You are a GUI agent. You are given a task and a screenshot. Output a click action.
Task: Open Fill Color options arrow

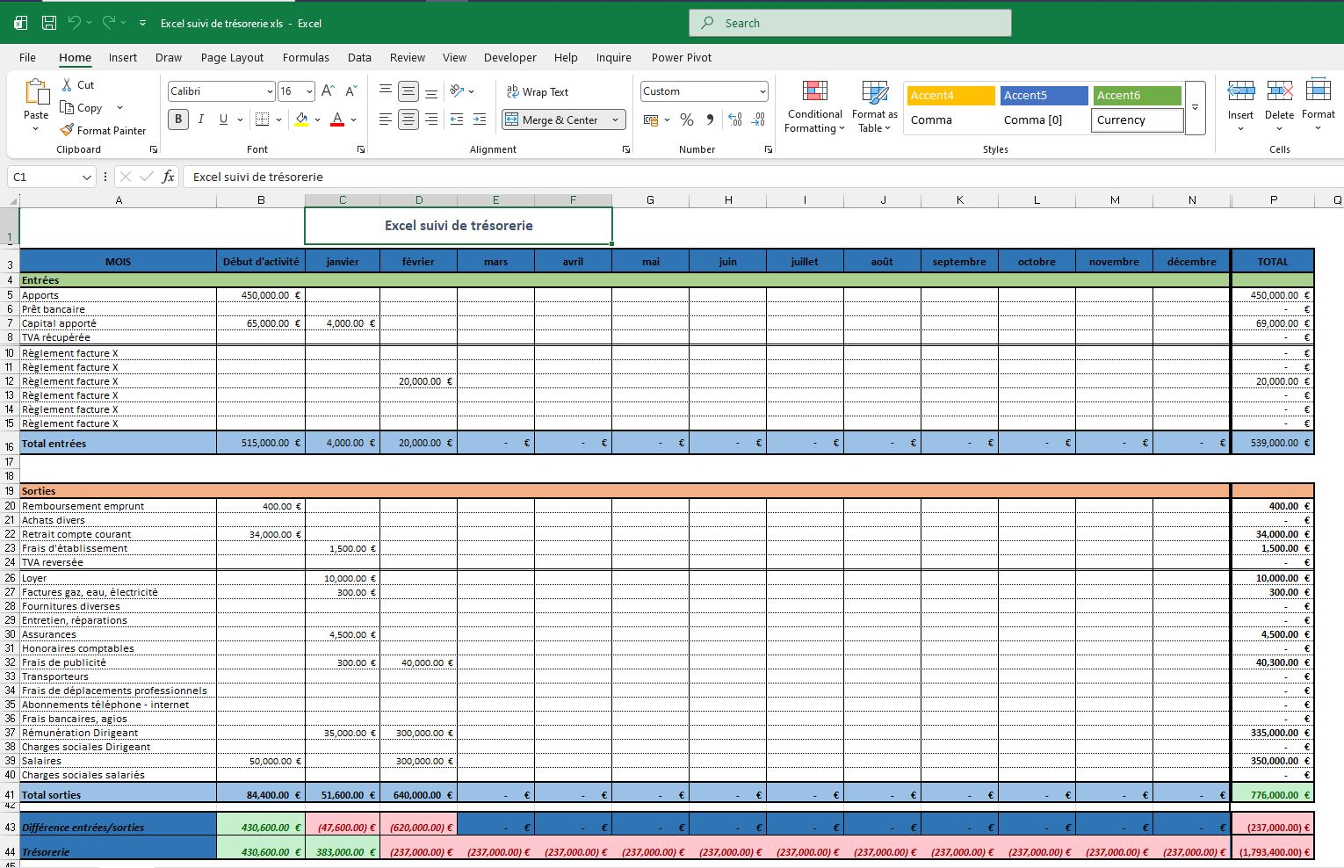[x=316, y=119]
